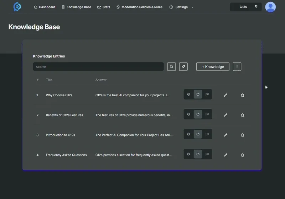Edit the Why Choose C12s entry
Viewport: 285px width, 199px height.
click(225, 95)
